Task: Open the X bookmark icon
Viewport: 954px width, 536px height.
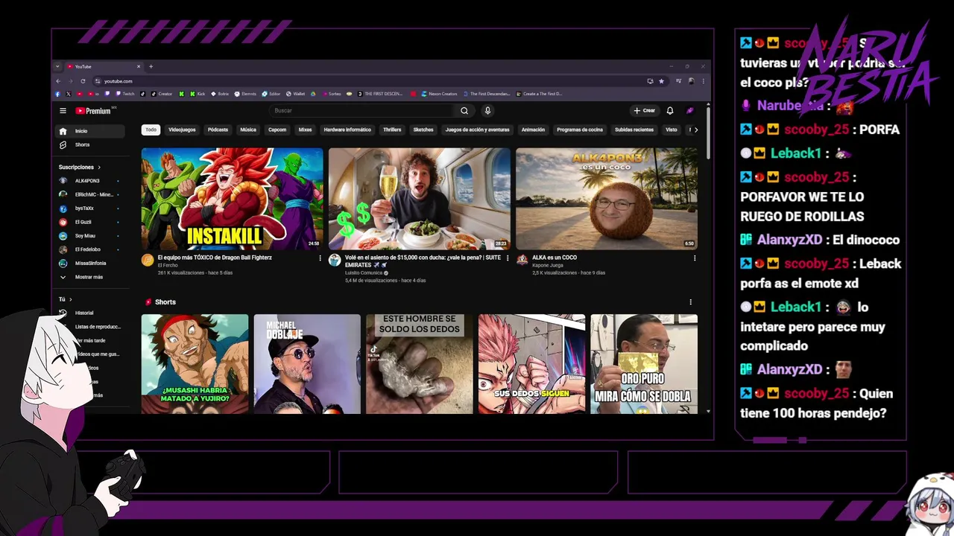Action: click(68, 94)
